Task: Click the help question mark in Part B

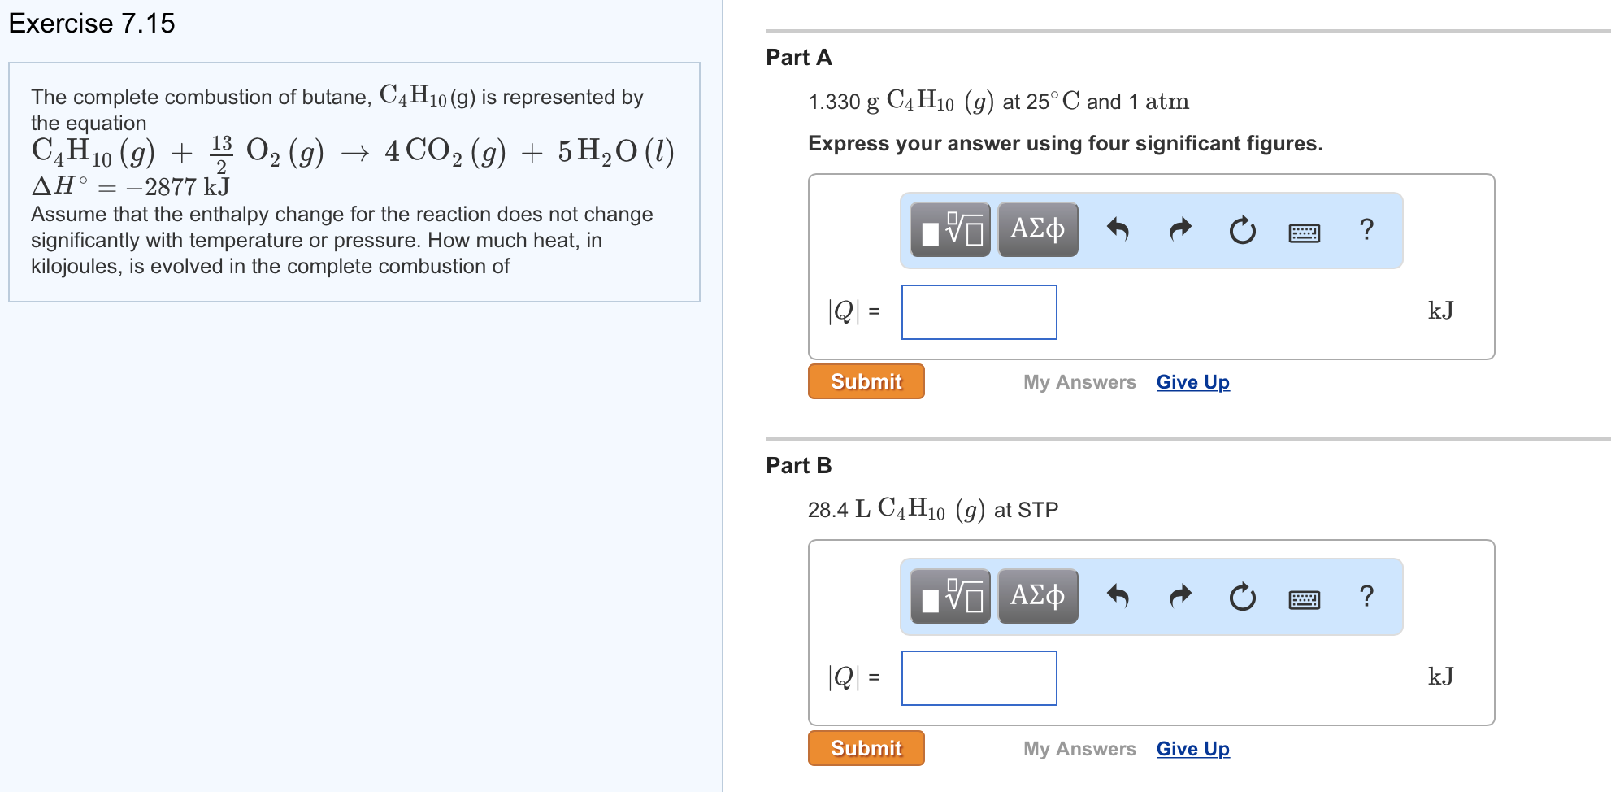Action: tap(1366, 596)
